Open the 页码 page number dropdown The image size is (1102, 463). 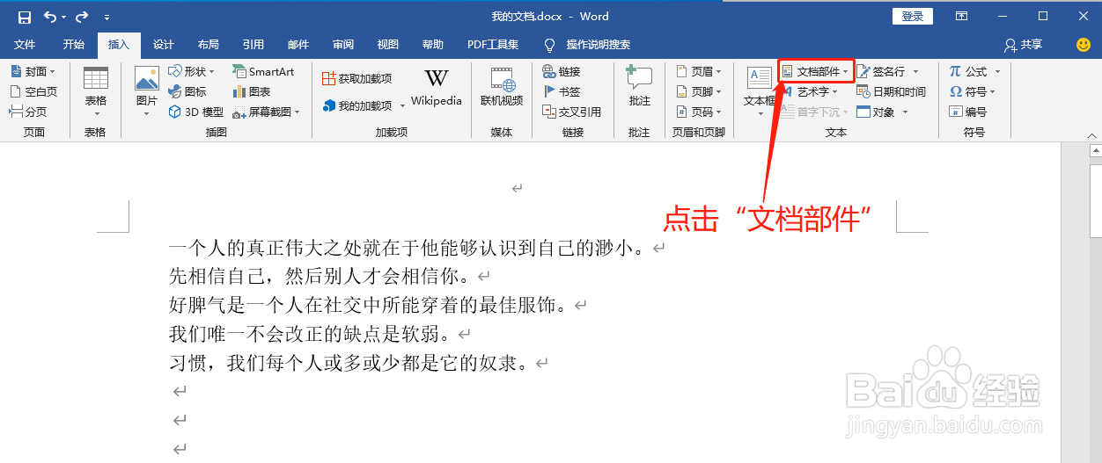[x=699, y=112]
